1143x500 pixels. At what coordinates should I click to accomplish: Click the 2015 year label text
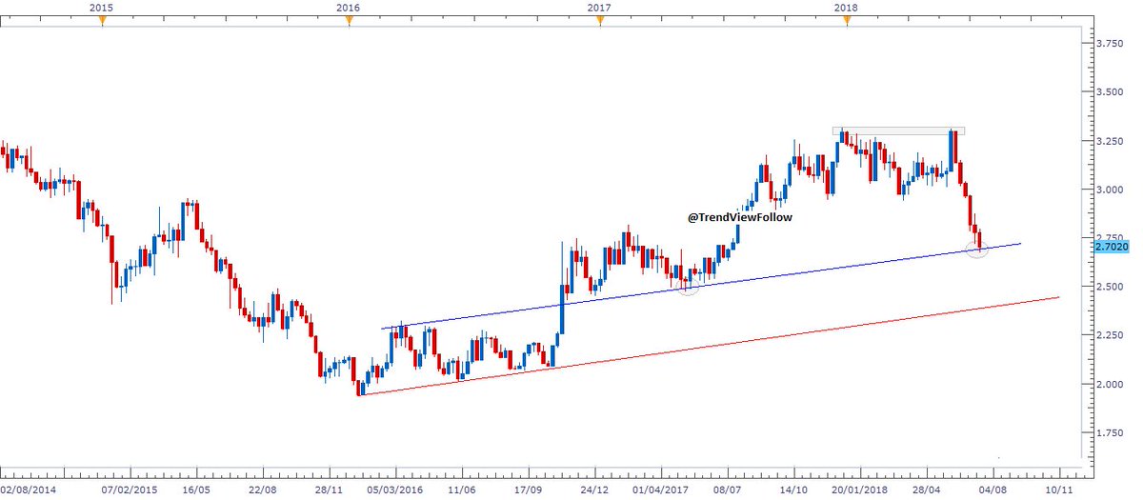103,8
